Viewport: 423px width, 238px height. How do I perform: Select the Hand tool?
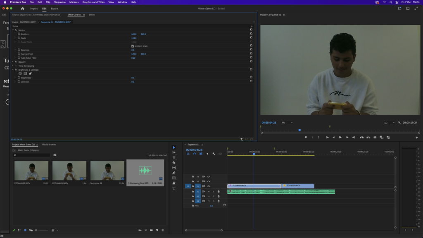pos(174,183)
